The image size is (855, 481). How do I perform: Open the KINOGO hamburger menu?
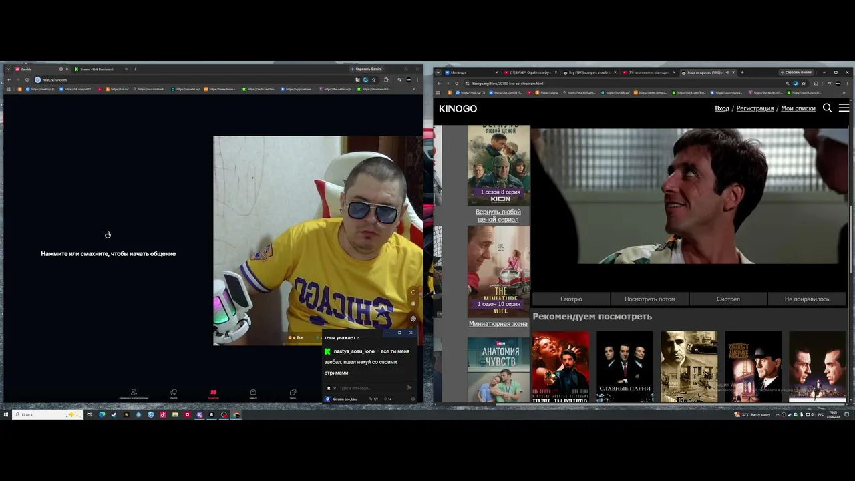coord(844,108)
